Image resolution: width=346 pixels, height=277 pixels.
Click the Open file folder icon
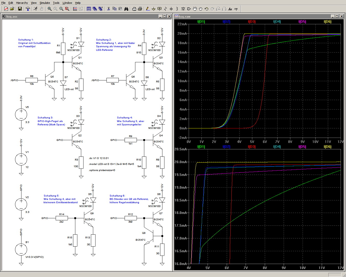pyautogui.click(x=12, y=9)
